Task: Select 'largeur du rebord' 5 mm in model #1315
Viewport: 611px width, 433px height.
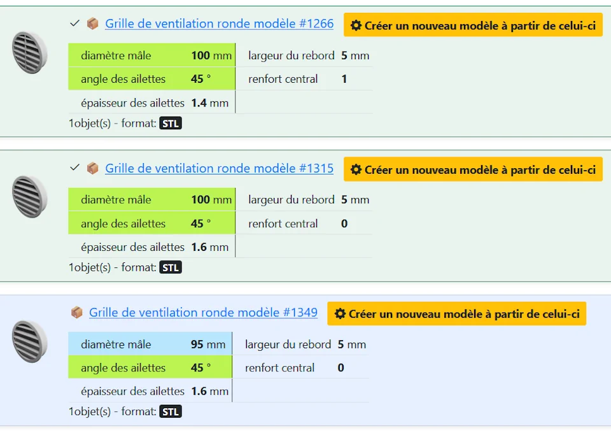Action: pos(304,199)
